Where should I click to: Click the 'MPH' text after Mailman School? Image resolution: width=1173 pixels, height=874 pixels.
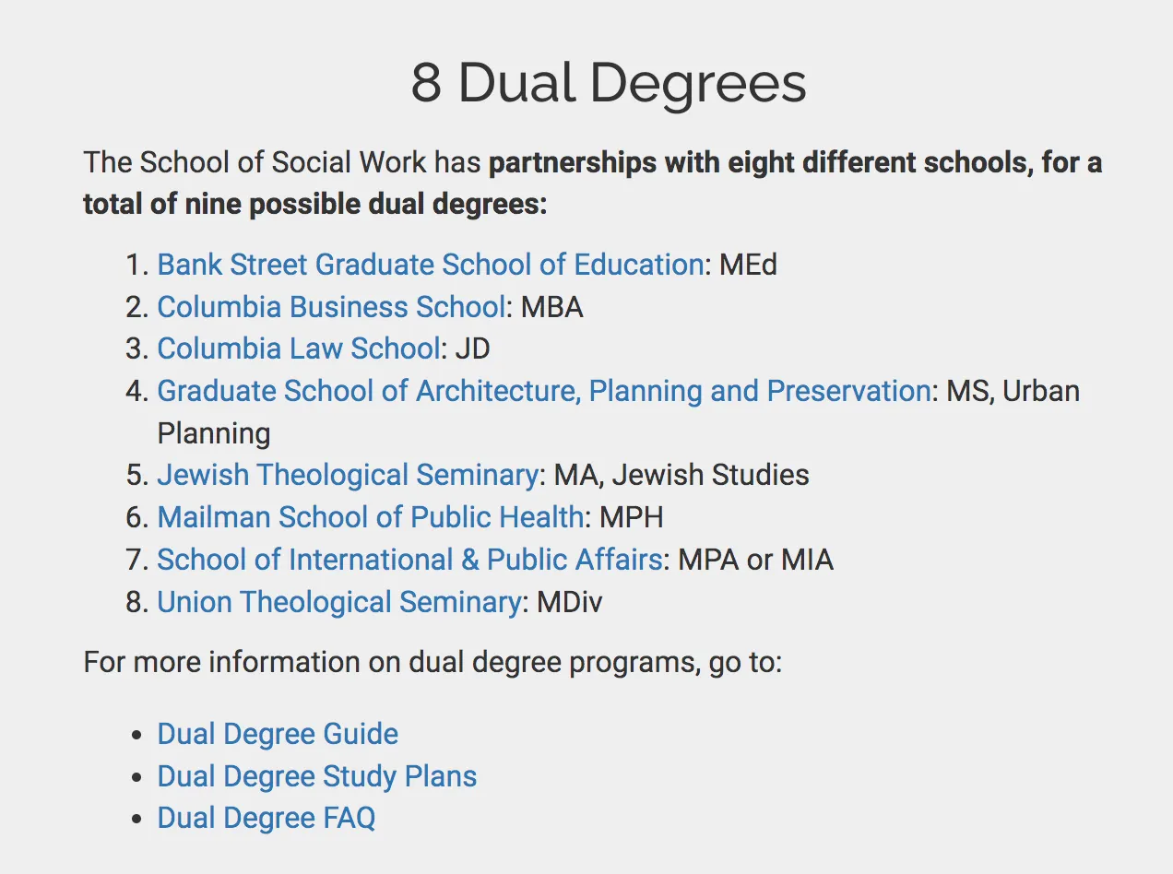pos(631,517)
